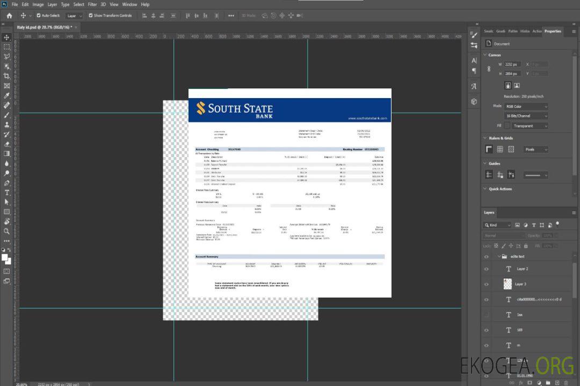Select the Clone Stamp tool
580x386 pixels.
[x=6, y=125]
